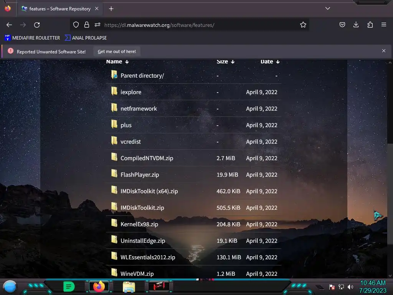Image resolution: width=393 pixels, height=295 pixels.
Task: Go back to the previous page
Action: 9,25
